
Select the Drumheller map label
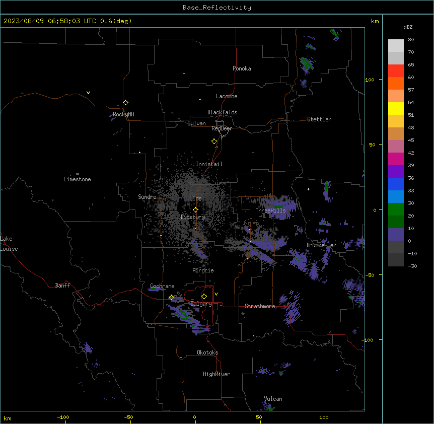click(x=321, y=245)
